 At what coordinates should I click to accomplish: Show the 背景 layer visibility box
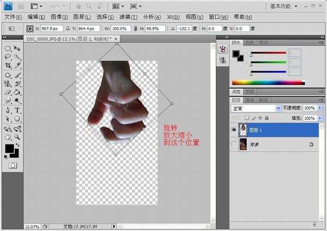234,144
